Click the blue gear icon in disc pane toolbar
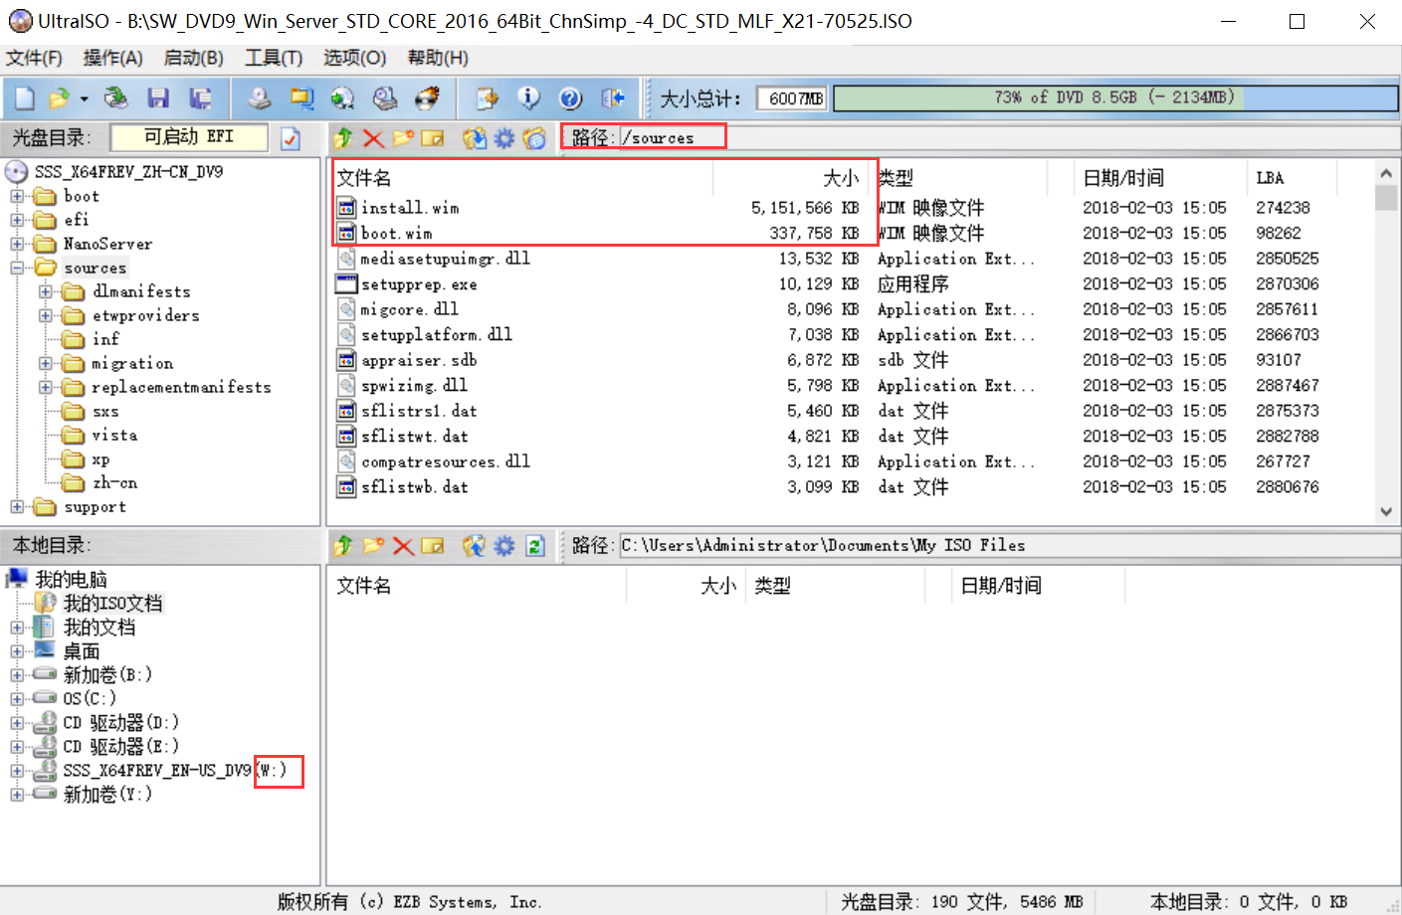 tap(504, 138)
